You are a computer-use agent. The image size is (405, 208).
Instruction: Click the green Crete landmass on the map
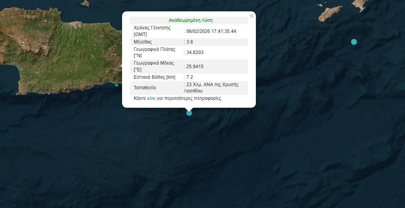pyautogui.click(x=59, y=51)
